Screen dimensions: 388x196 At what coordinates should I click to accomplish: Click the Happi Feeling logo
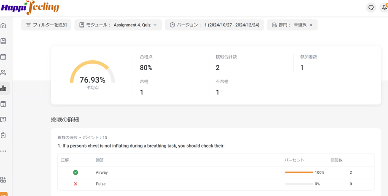pyautogui.click(x=30, y=8)
